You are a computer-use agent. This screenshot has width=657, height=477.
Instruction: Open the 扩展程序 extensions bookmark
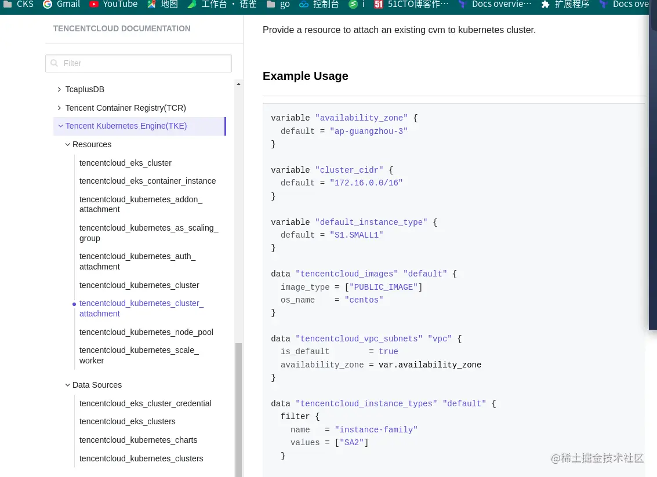point(565,4)
